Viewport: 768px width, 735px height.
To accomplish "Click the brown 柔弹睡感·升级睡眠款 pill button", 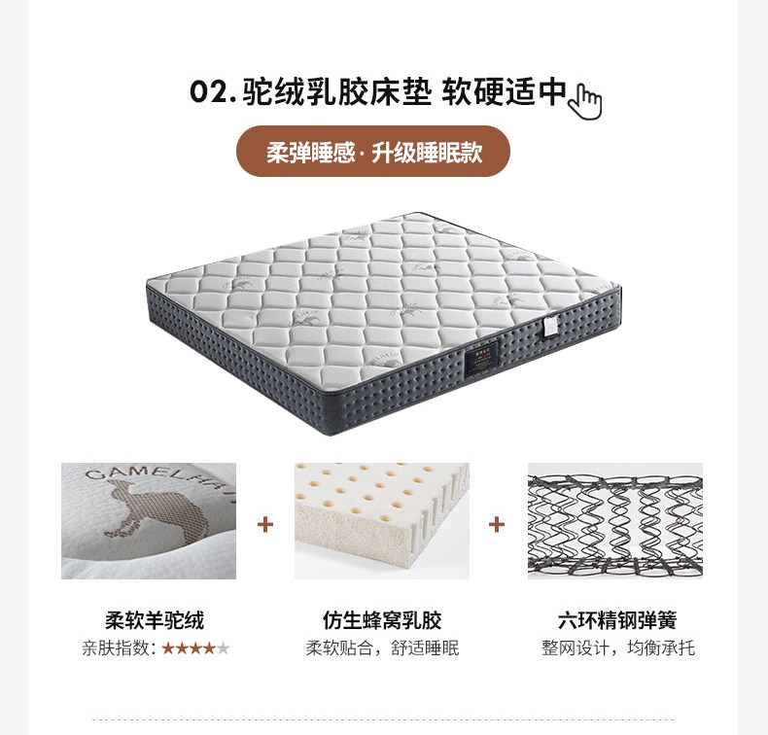I will (x=373, y=152).
